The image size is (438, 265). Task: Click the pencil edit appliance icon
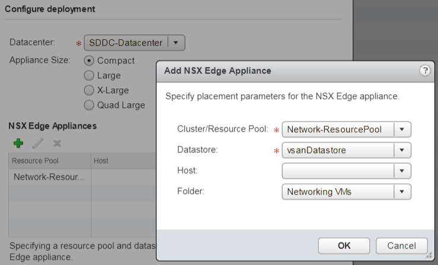pyautogui.click(x=38, y=143)
